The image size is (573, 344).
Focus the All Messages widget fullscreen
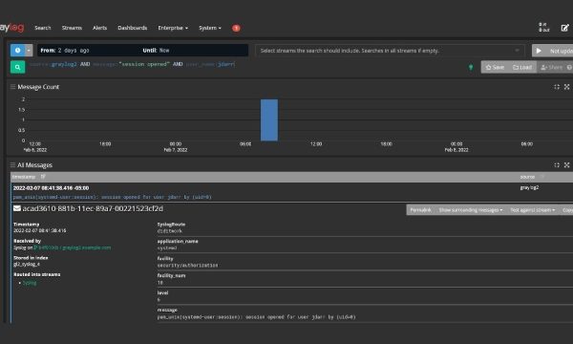tap(566, 165)
